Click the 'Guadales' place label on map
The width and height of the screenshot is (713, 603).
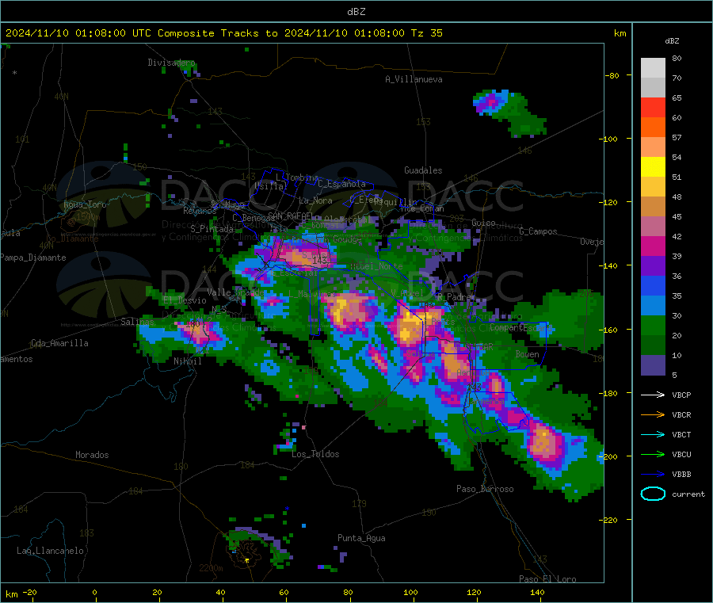click(x=423, y=170)
